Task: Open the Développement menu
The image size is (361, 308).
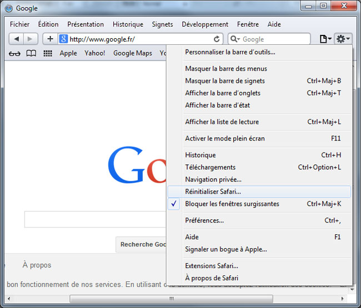Action: tap(205, 24)
